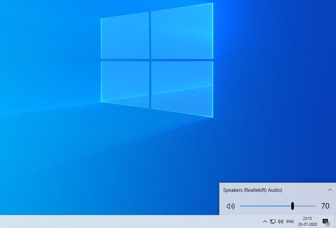Open the ENG input language indicator
Image resolution: width=336 pixels, height=228 pixels.
point(290,222)
